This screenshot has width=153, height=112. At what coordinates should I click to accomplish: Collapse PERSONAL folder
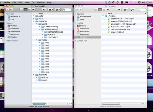(34, 75)
